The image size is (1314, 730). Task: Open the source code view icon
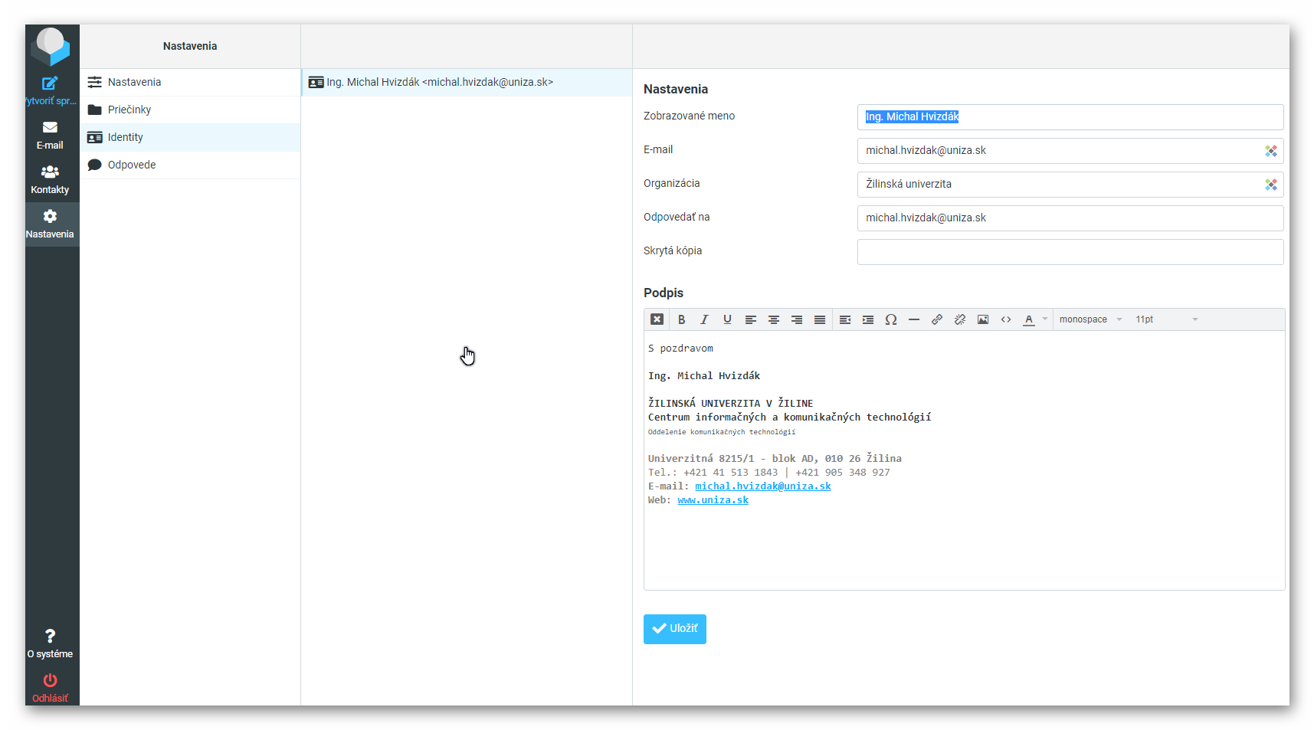(x=1005, y=319)
